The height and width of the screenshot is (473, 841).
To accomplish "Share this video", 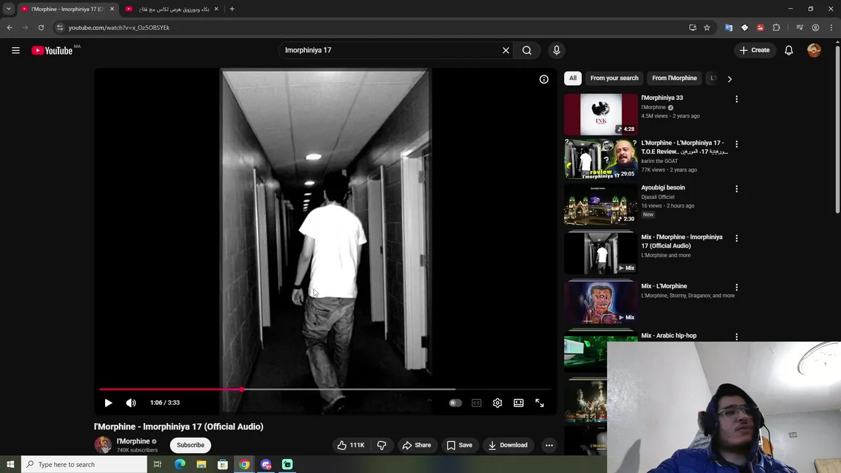I will click(417, 445).
